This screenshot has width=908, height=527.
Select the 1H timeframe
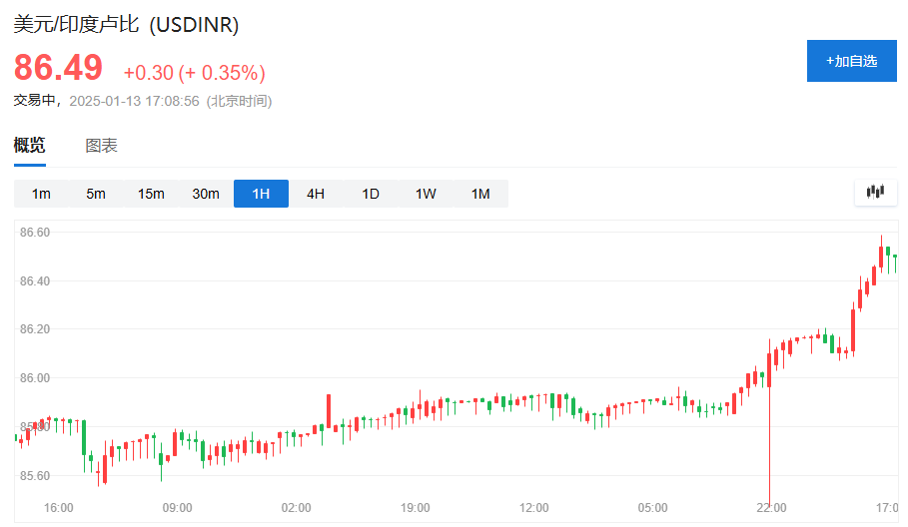(261, 194)
